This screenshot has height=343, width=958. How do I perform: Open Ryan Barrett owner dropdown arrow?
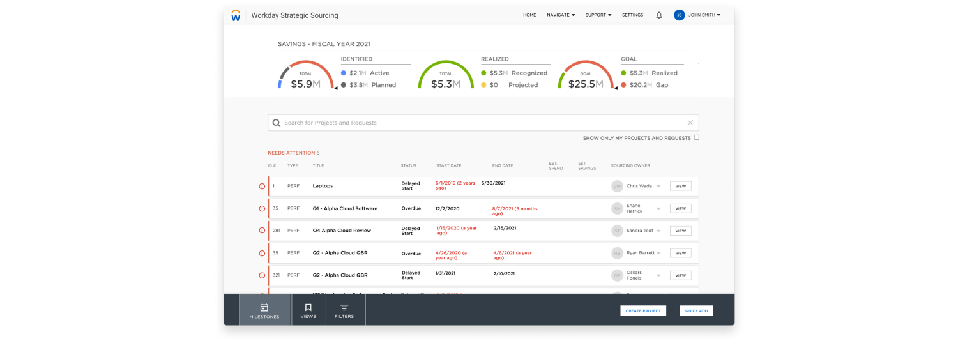point(658,254)
